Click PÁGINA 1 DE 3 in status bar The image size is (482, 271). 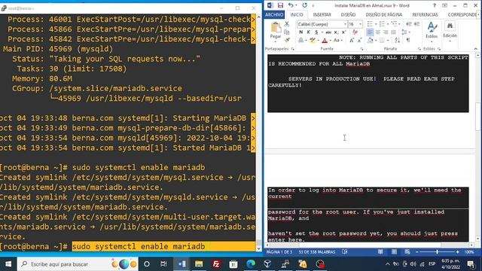point(279,252)
